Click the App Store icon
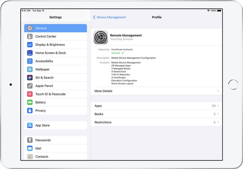243x169 pixels. (x=30, y=125)
